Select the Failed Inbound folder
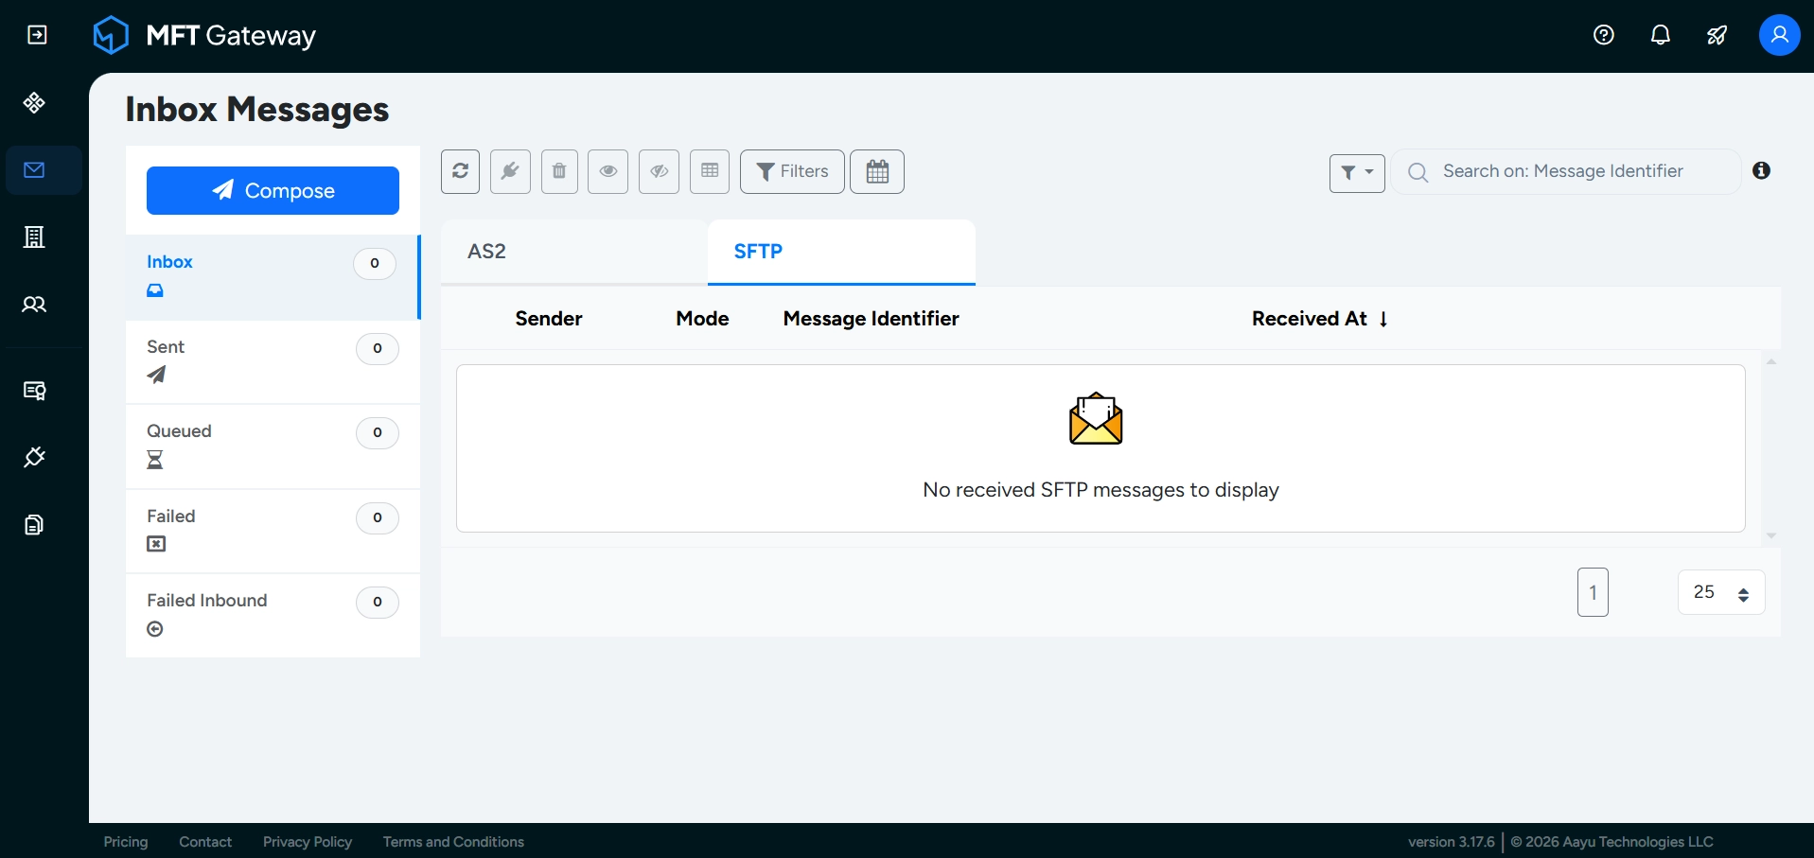The height and width of the screenshot is (858, 1814). pyautogui.click(x=273, y=615)
